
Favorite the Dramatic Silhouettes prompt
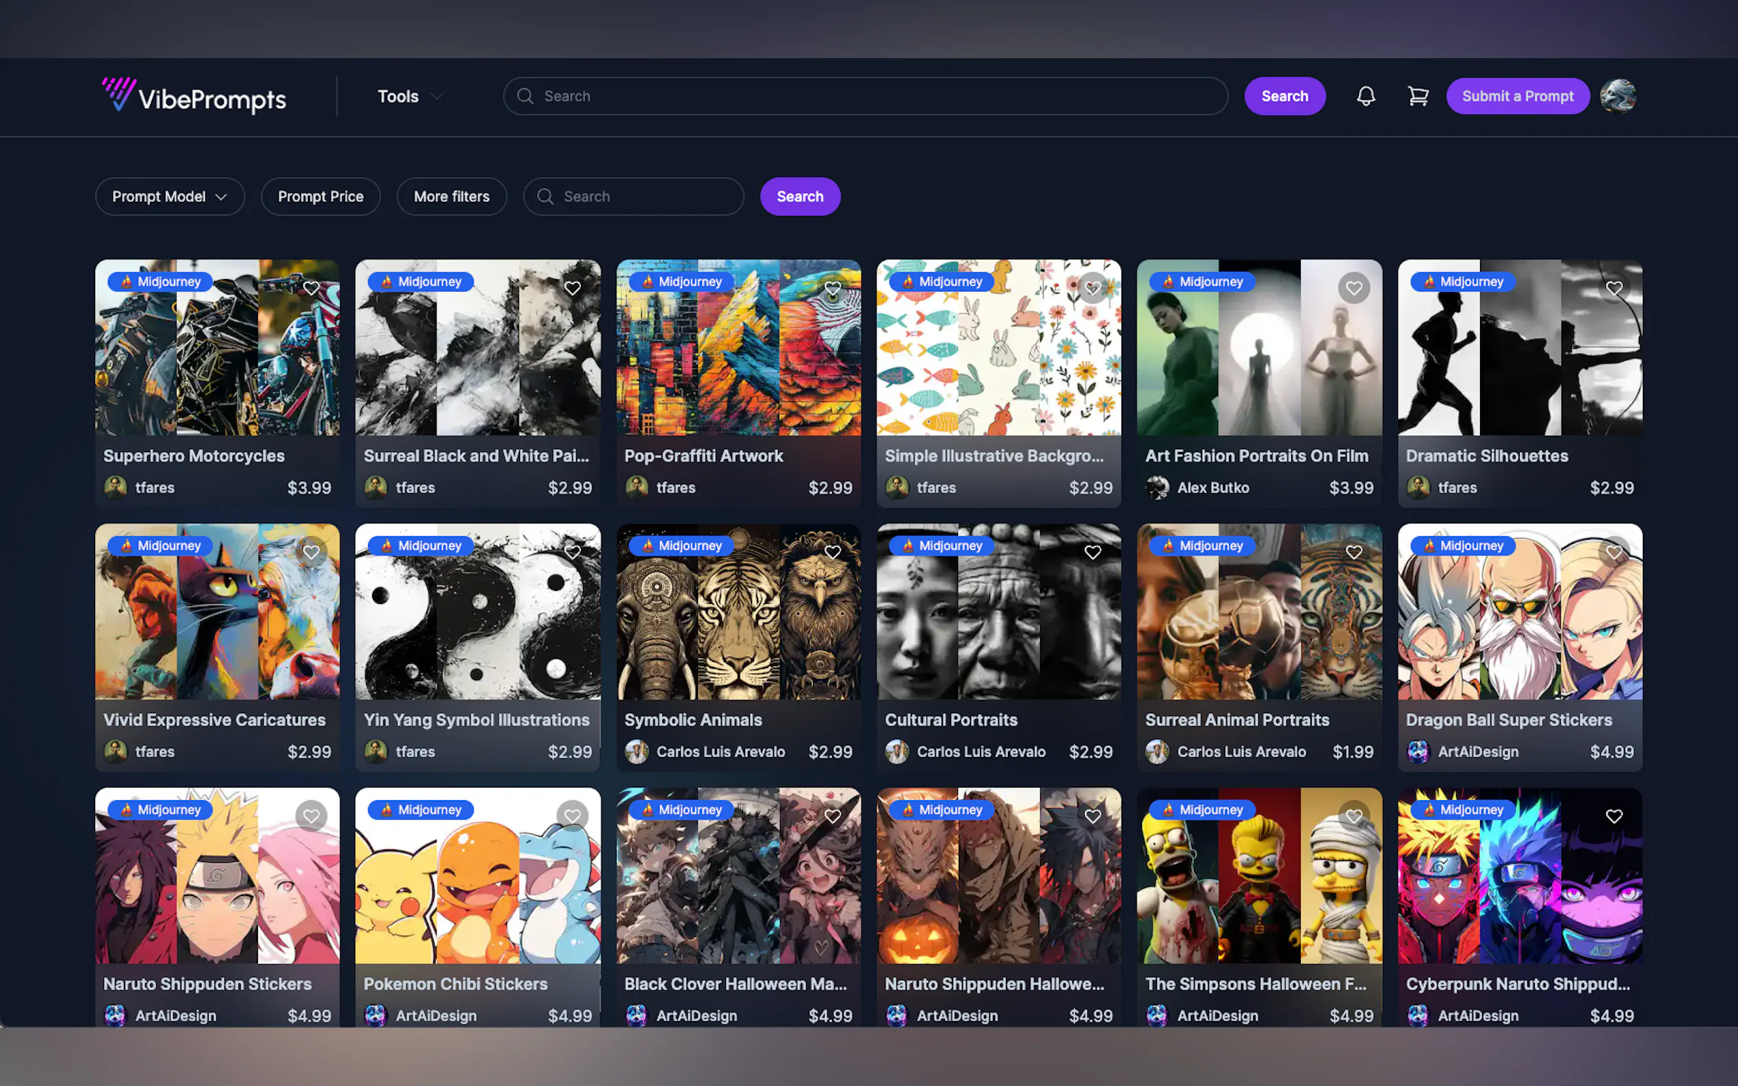pyautogui.click(x=1613, y=287)
